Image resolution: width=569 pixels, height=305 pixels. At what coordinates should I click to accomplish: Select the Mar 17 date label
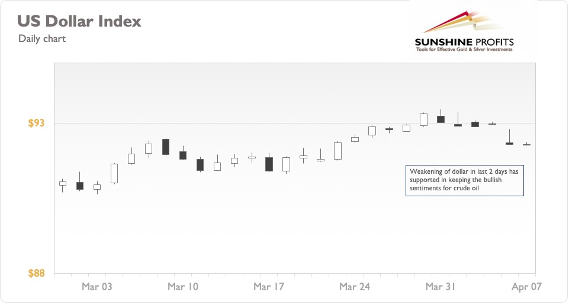(x=269, y=287)
